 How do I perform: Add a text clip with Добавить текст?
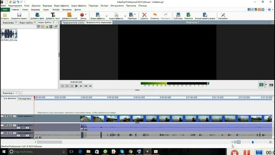[53, 16]
